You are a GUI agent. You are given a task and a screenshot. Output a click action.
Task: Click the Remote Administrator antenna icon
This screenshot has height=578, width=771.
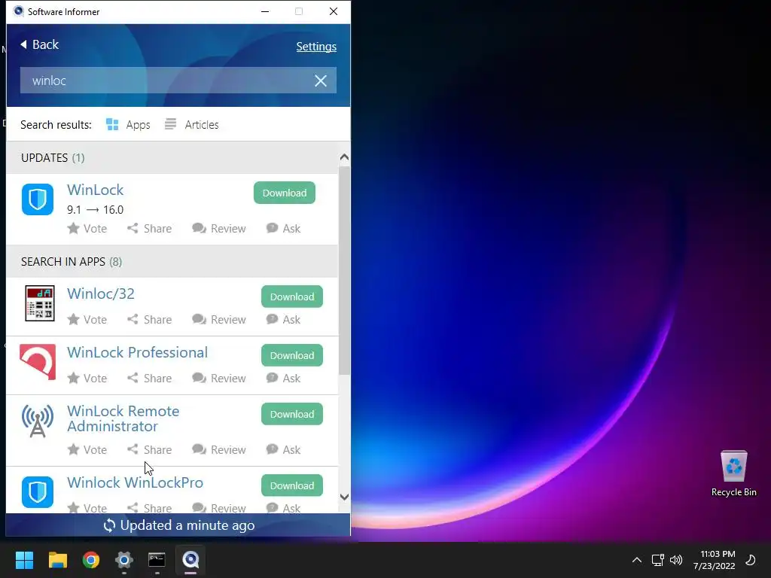pyautogui.click(x=38, y=421)
